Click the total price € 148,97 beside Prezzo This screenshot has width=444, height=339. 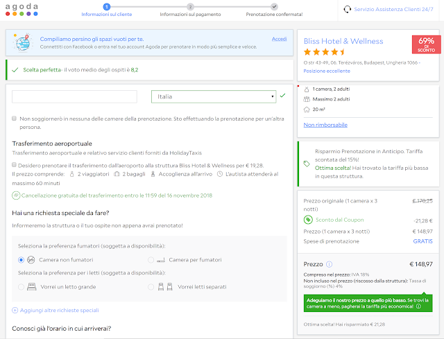[421, 264]
